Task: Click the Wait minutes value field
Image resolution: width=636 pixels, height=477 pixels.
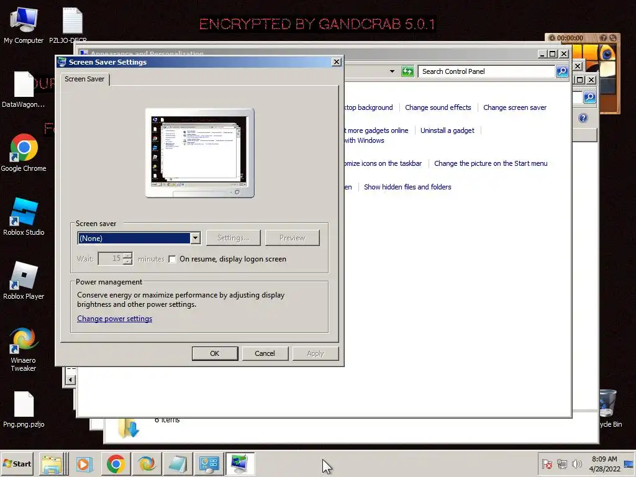Action: coord(111,259)
